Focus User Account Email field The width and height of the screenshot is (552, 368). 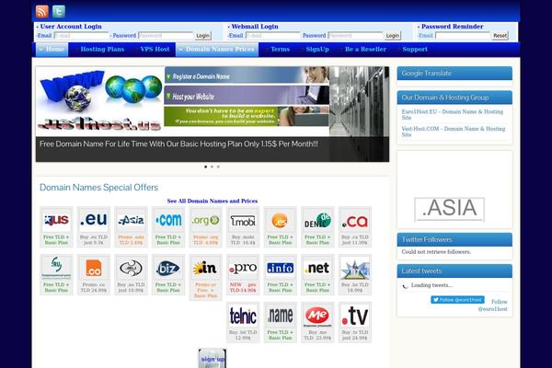pyautogui.click(x=81, y=36)
